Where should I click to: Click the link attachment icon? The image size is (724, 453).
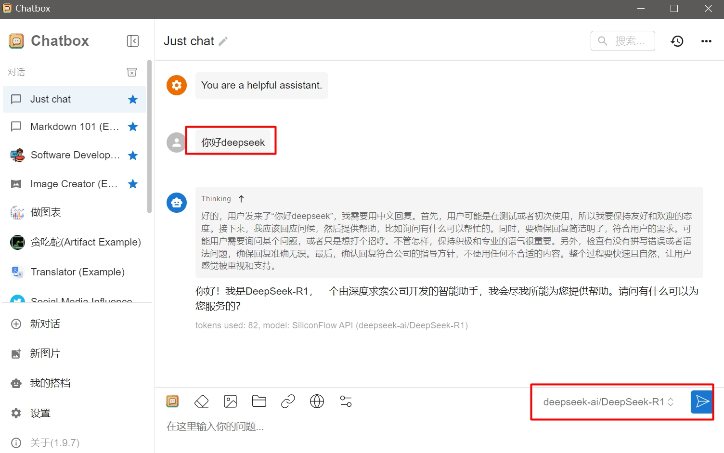click(288, 401)
